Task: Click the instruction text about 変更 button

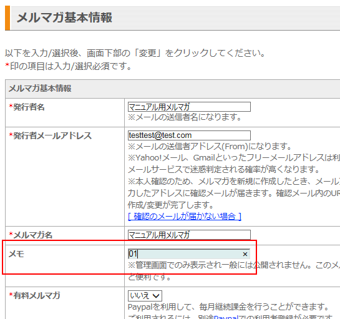Action: point(135,53)
